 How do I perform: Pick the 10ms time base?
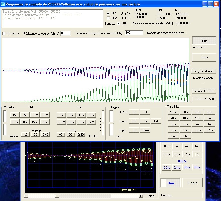tap(186, 118)
